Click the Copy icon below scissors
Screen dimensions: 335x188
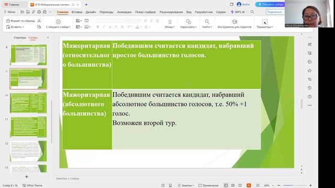click(x=39, y=27)
